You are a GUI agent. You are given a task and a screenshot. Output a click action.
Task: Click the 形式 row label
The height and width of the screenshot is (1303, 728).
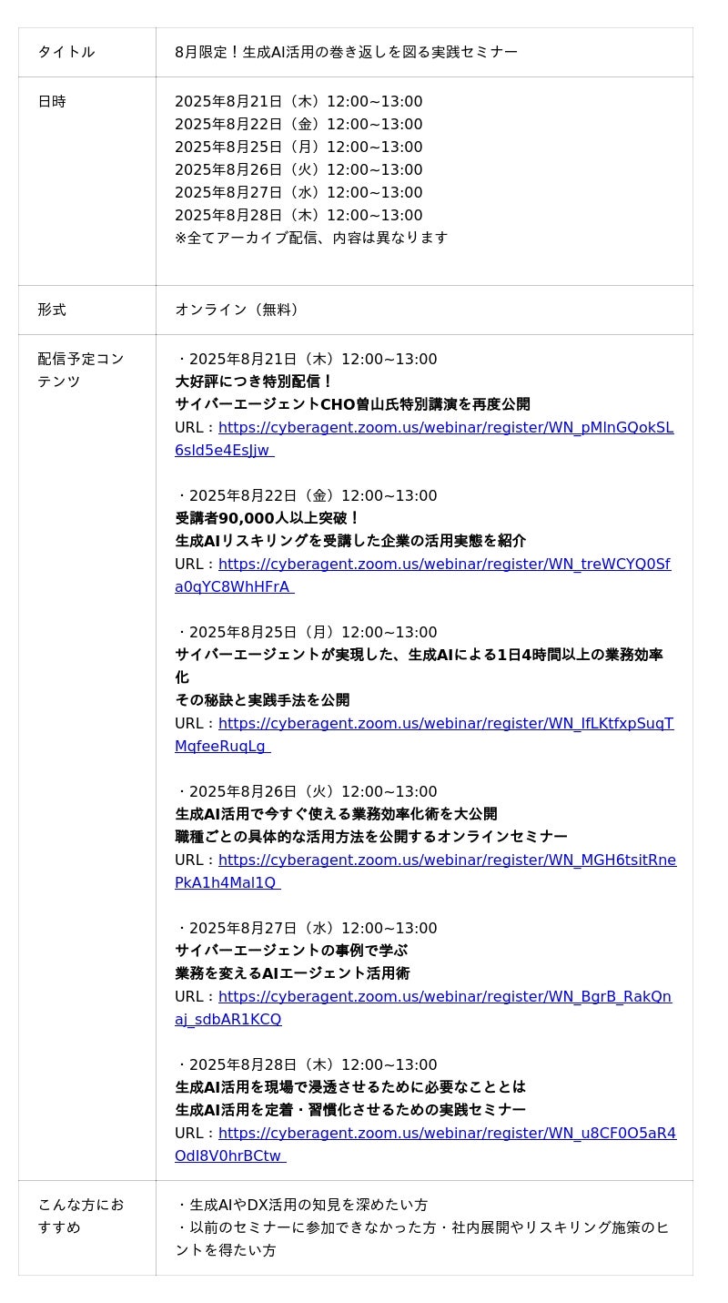coord(52,310)
